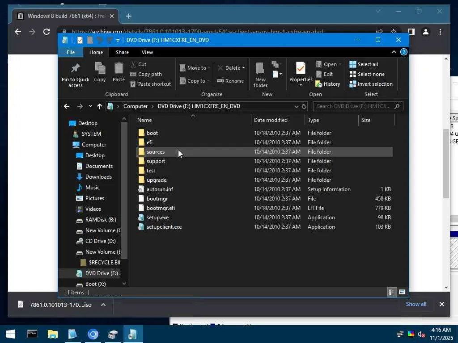Click Invert selection
The width and height of the screenshot is (458, 343).
[371, 84]
